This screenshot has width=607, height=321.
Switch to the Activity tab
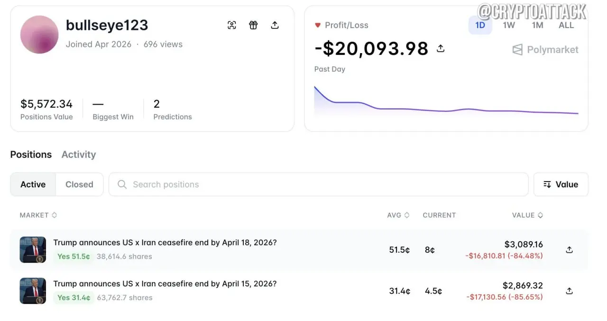point(79,155)
